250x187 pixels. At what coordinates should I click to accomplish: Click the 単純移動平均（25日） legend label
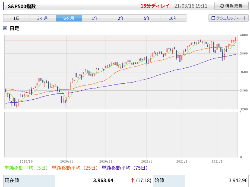tap(75, 168)
